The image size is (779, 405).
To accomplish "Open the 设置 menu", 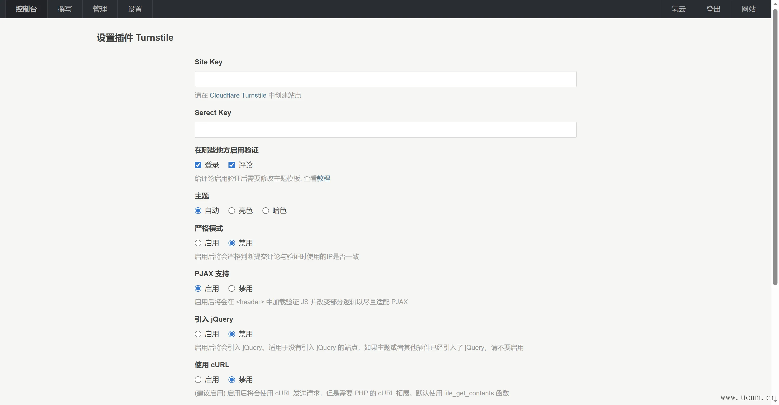I will (135, 9).
